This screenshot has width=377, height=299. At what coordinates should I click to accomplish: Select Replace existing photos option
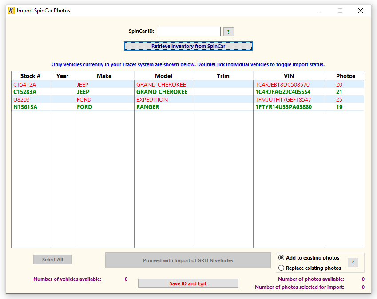click(x=310, y=268)
